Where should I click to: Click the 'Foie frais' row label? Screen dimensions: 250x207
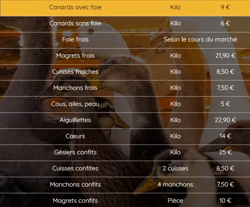pos(75,40)
